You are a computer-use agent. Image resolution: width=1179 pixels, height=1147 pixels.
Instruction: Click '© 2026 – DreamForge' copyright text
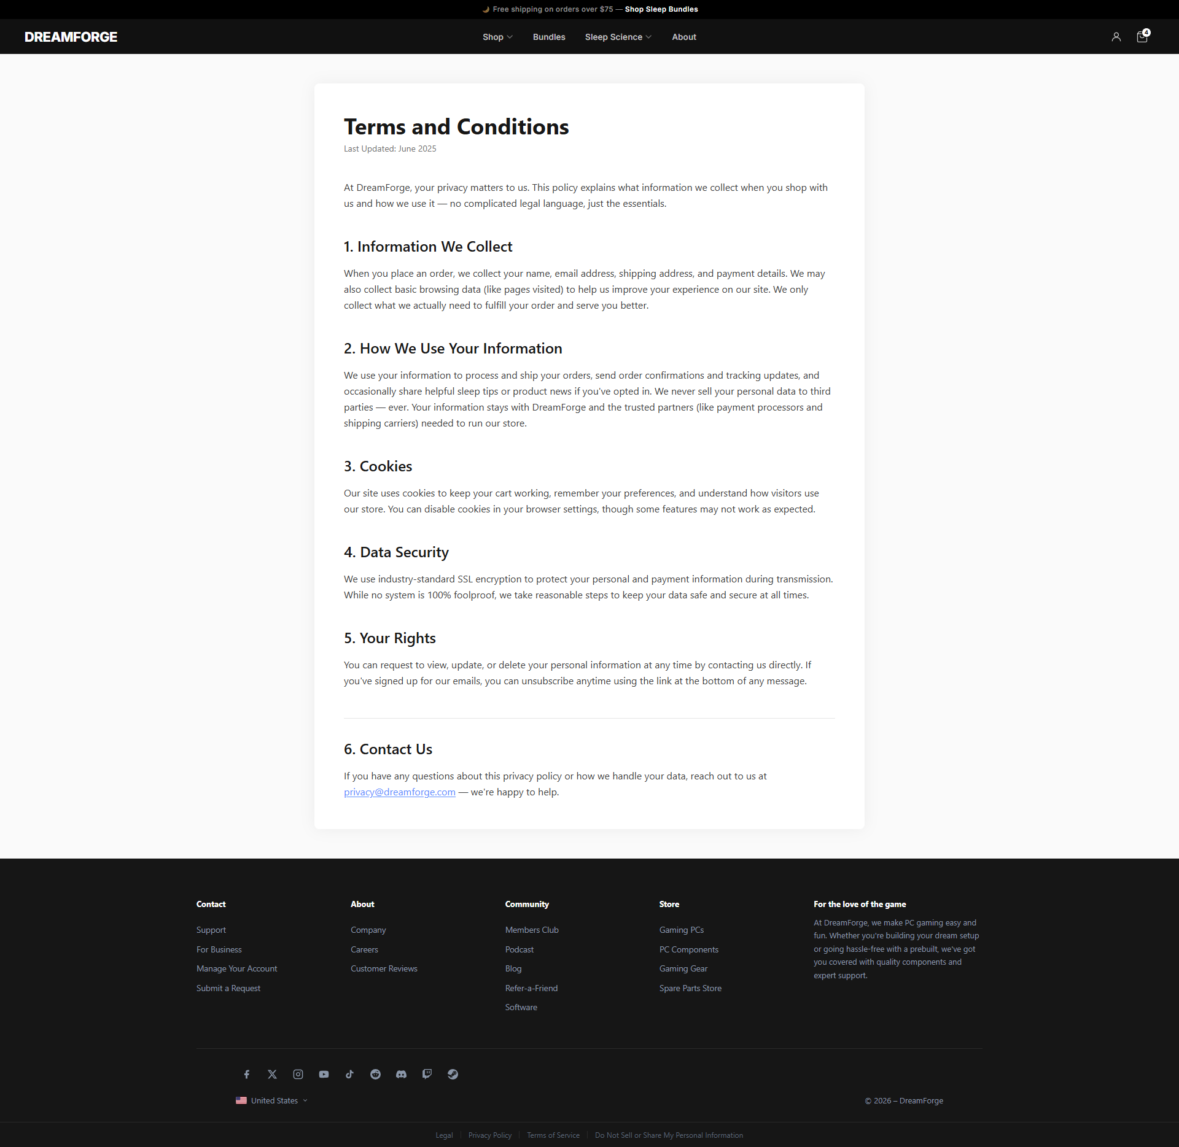[904, 1100]
